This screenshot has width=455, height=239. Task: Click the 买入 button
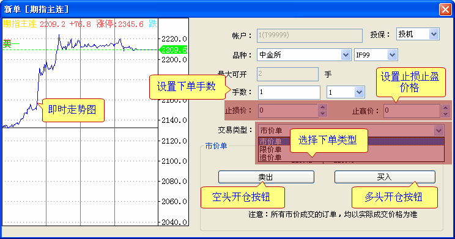click(385, 177)
